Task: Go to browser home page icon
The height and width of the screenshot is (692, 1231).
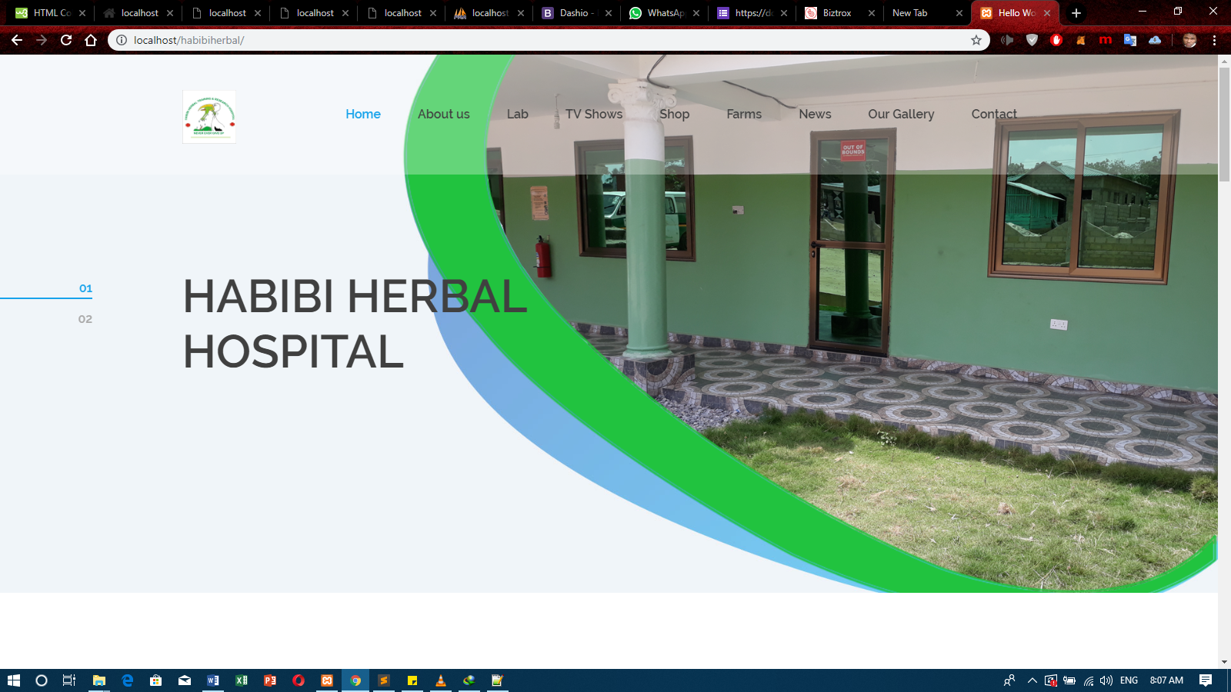Action: tap(91, 40)
